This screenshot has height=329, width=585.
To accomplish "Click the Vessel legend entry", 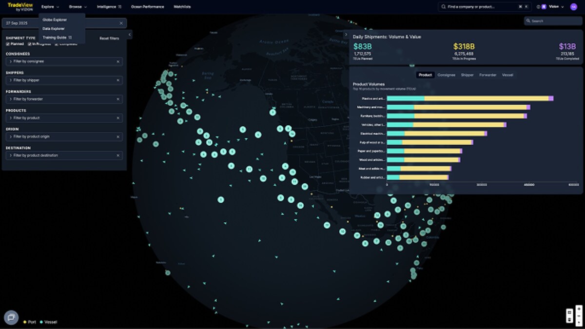I will point(48,322).
